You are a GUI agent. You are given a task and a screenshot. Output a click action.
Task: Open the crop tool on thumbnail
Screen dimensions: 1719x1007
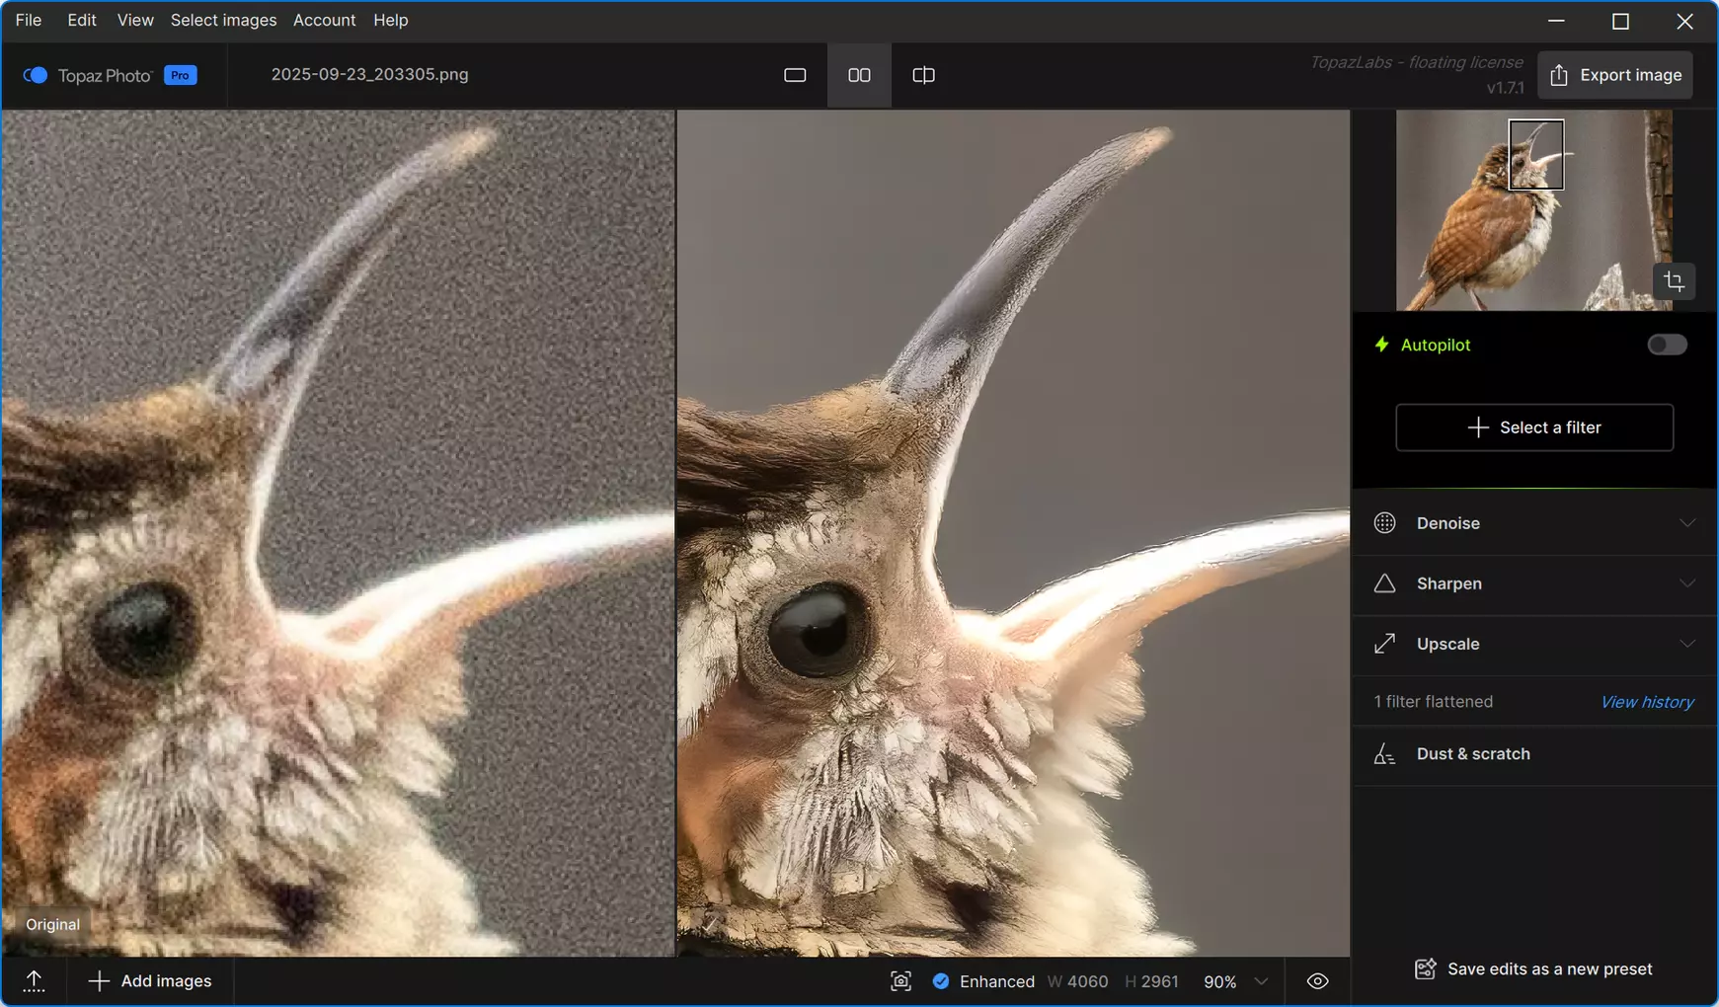pos(1674,281)
